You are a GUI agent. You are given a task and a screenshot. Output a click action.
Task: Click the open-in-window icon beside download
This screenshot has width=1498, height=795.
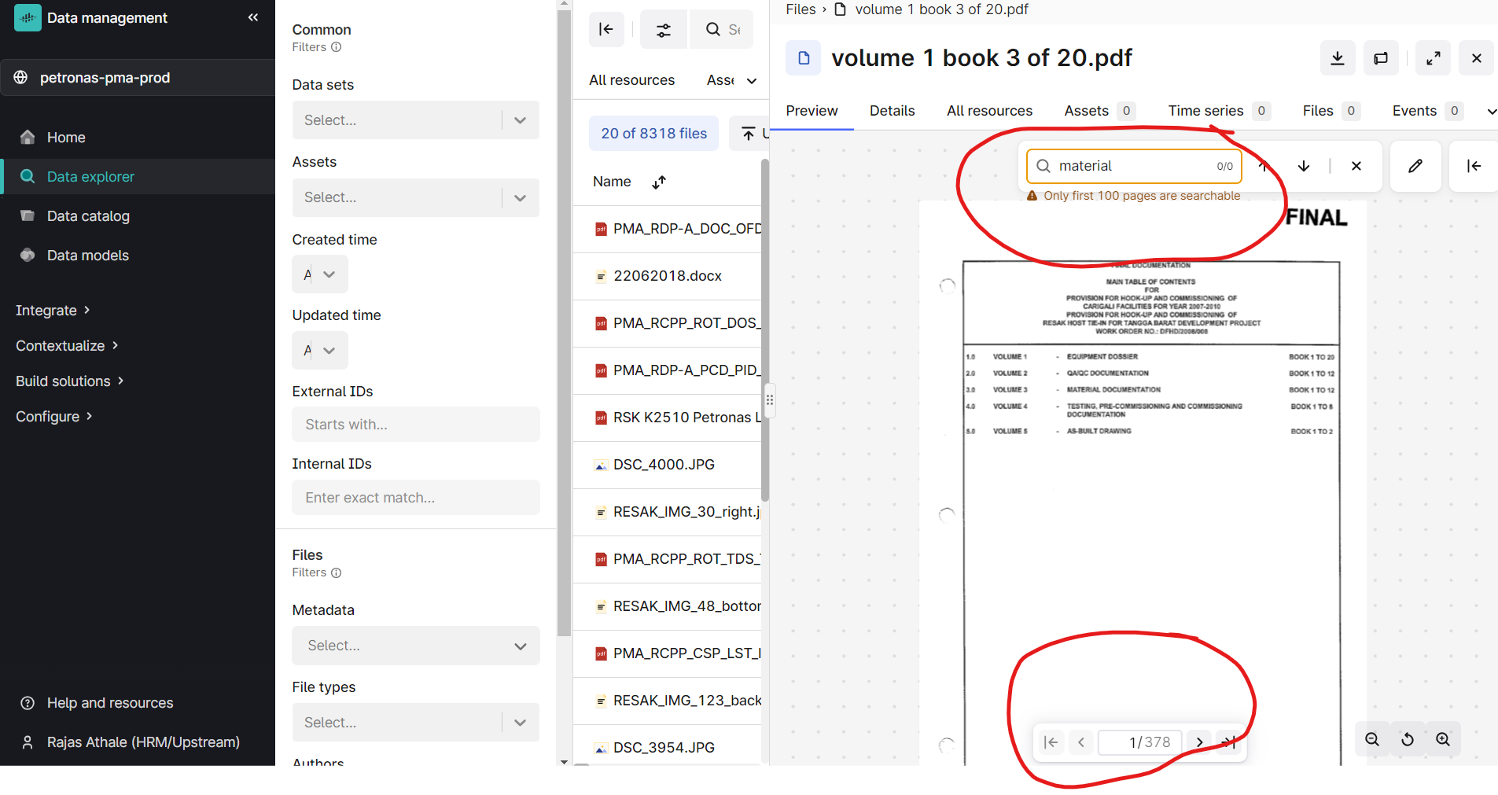(1381, 58)
